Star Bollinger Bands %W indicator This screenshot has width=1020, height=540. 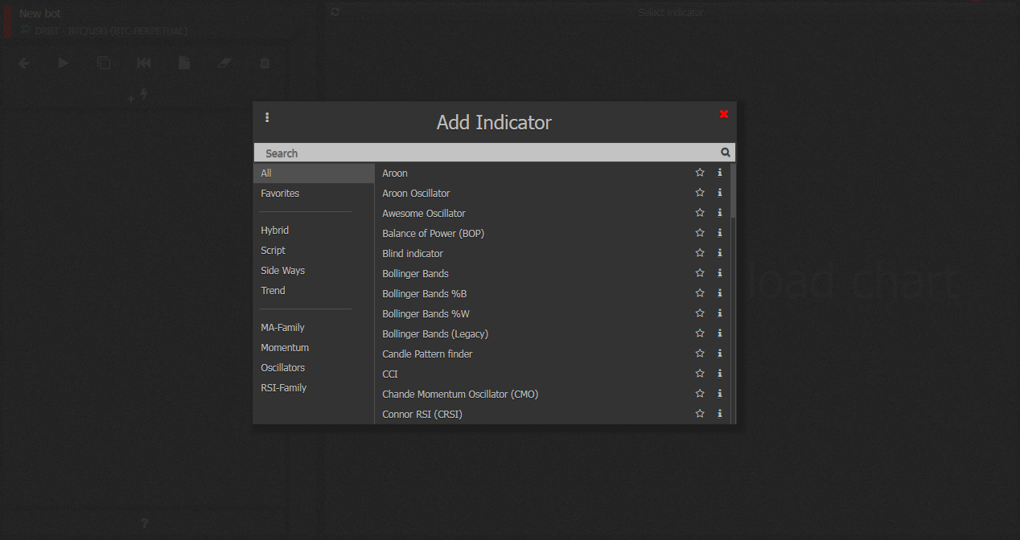pyautogui.click(x=700, y=313)
